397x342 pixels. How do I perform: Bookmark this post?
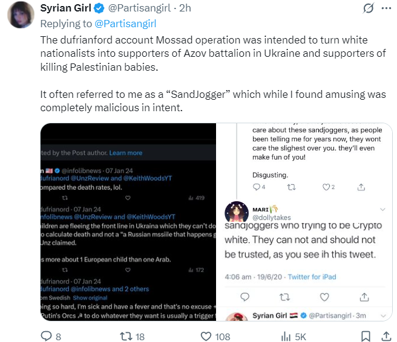point(366,336)
